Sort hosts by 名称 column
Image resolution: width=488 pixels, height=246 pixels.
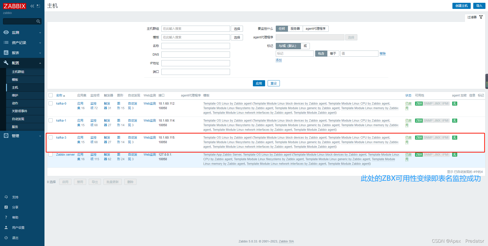(x=60, y=95)
